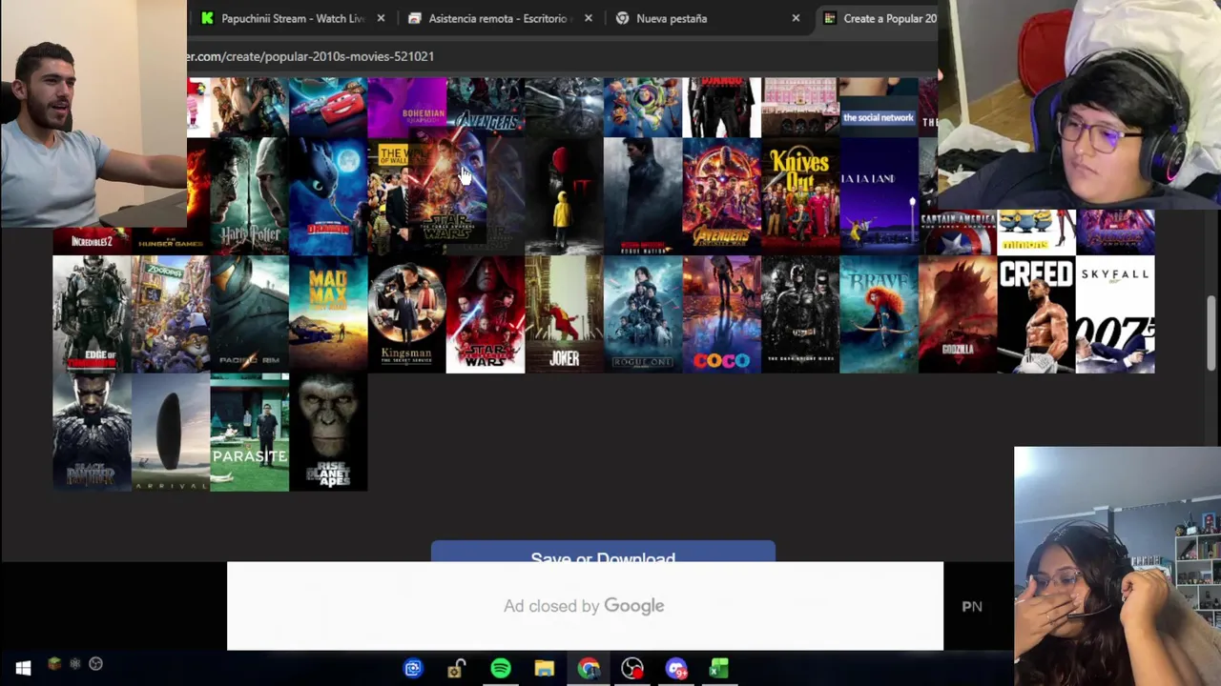The width and height of the screenshot is (1221, 686).
Task: Select the Bohemian Rhapsody poster
Action: 406,108
